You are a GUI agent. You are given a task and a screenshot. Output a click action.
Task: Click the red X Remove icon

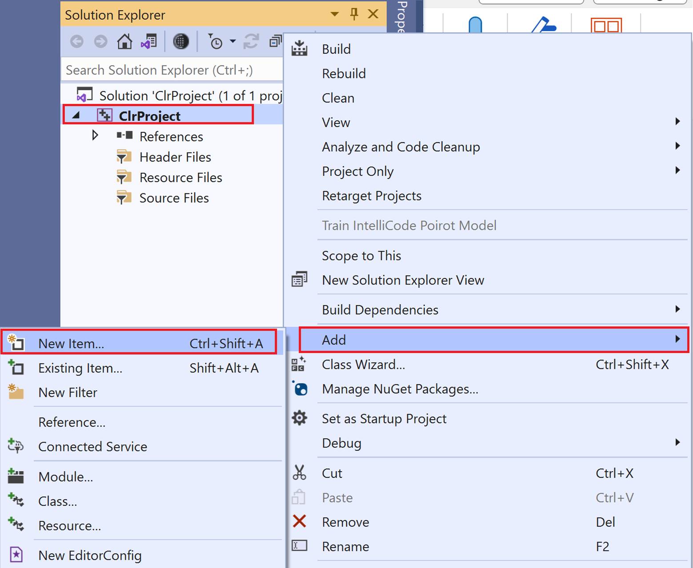pos(300,521)
